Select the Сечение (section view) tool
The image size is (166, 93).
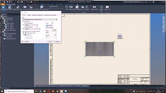pos(25,8)
